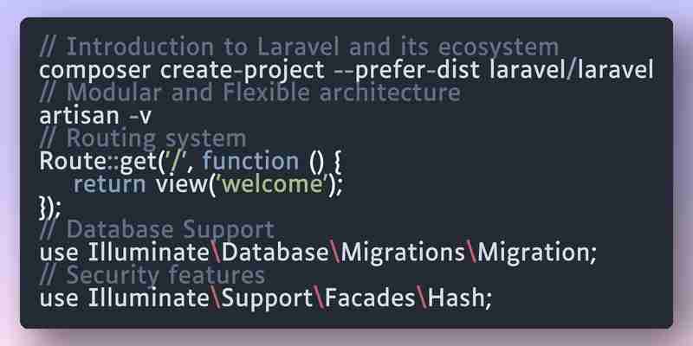Image resolution: width=693 pixels, height=346 pixels.
Task: Click 'Migration;' at end of the use statement
Action: pos(537,253)
